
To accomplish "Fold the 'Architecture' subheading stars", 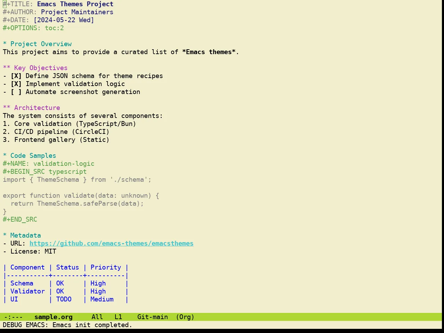I will point(7,108).
